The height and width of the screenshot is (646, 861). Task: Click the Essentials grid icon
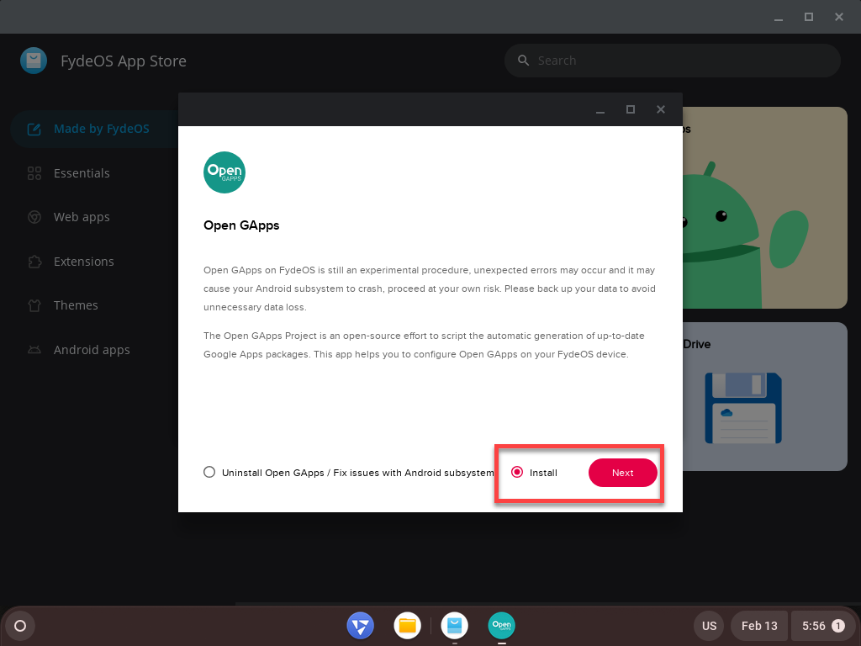coord(34,173)
